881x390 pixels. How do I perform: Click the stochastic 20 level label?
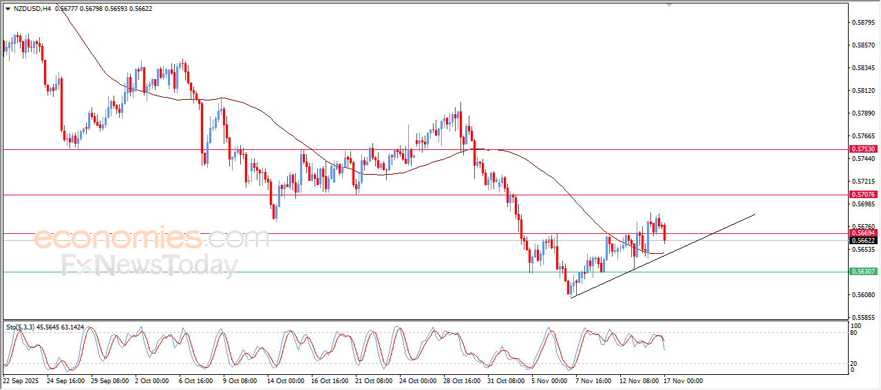click(x=854, y=362)
